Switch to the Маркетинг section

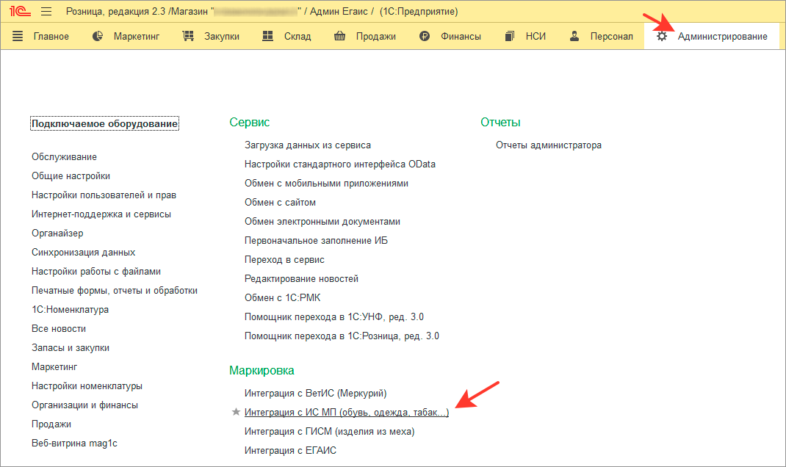(137, 37)
